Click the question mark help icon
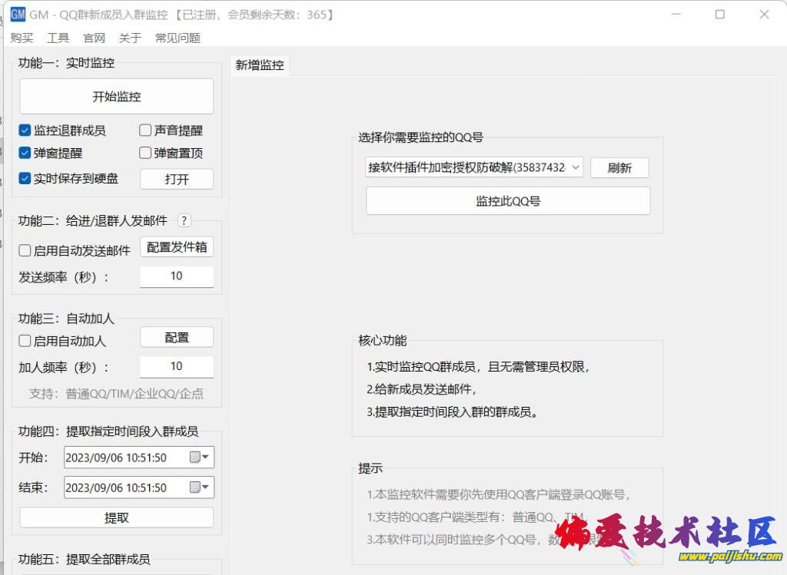 coord(184,221)
